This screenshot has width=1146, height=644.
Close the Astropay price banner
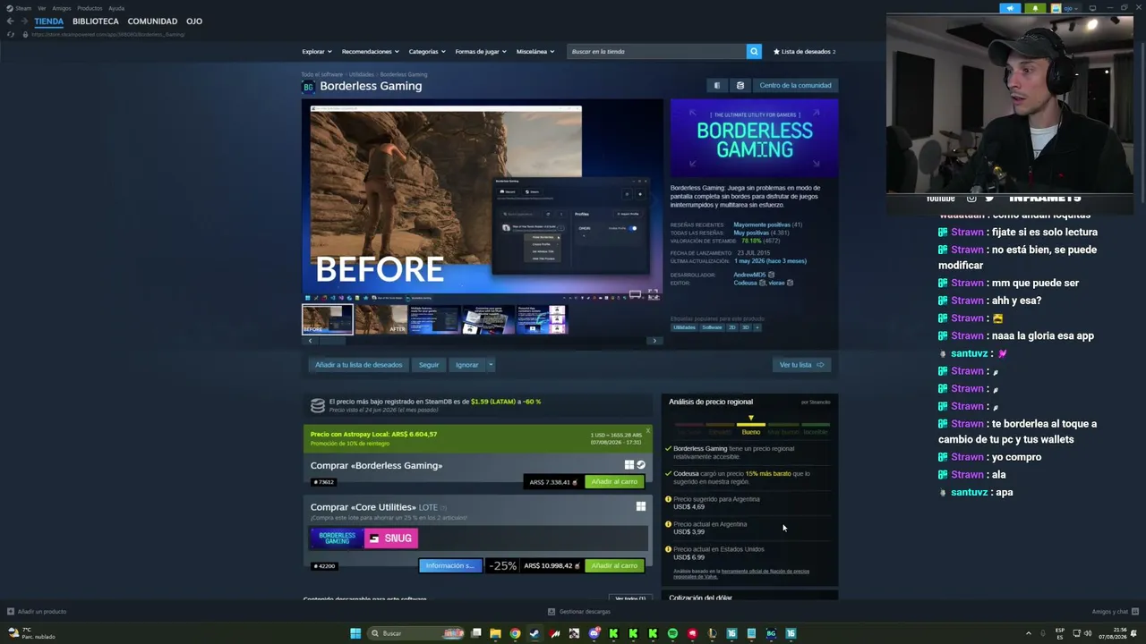tap(648, 430)
